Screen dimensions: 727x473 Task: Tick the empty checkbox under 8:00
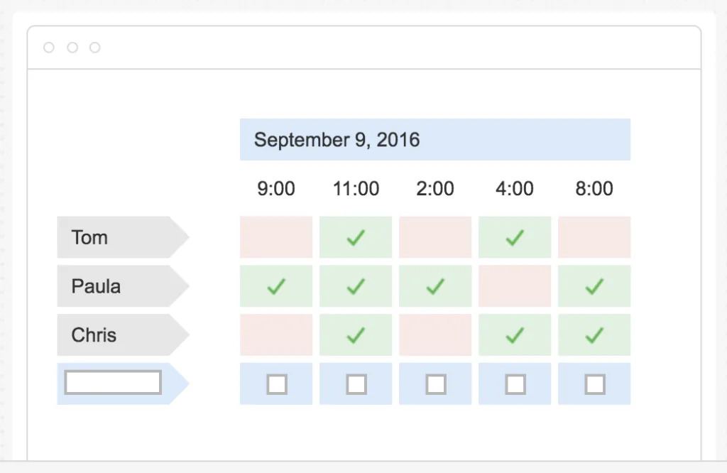pos(595,384)
